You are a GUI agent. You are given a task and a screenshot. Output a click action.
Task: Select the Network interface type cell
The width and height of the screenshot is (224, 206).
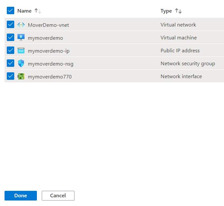(x=181, y=76)
